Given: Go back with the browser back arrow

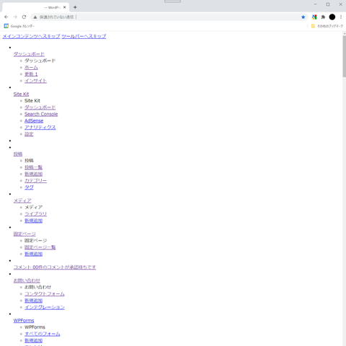Looking at the screenshot, I should (6, 17).
